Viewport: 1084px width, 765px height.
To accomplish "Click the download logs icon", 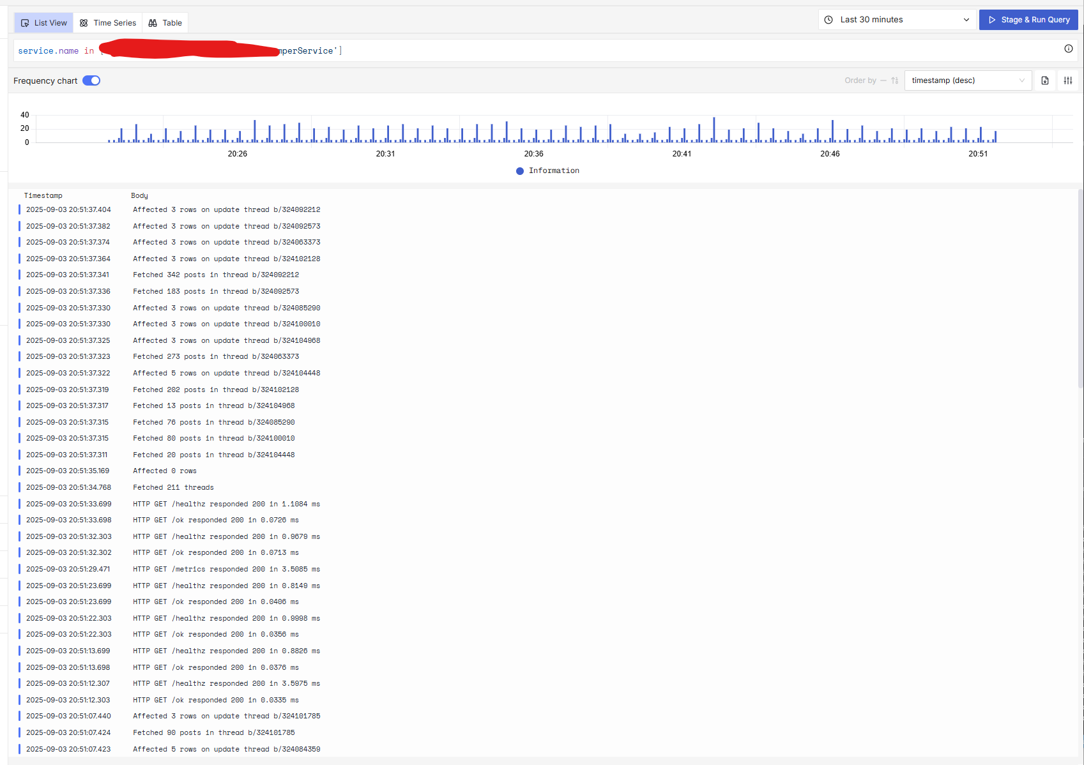I will click(1045, 80).
